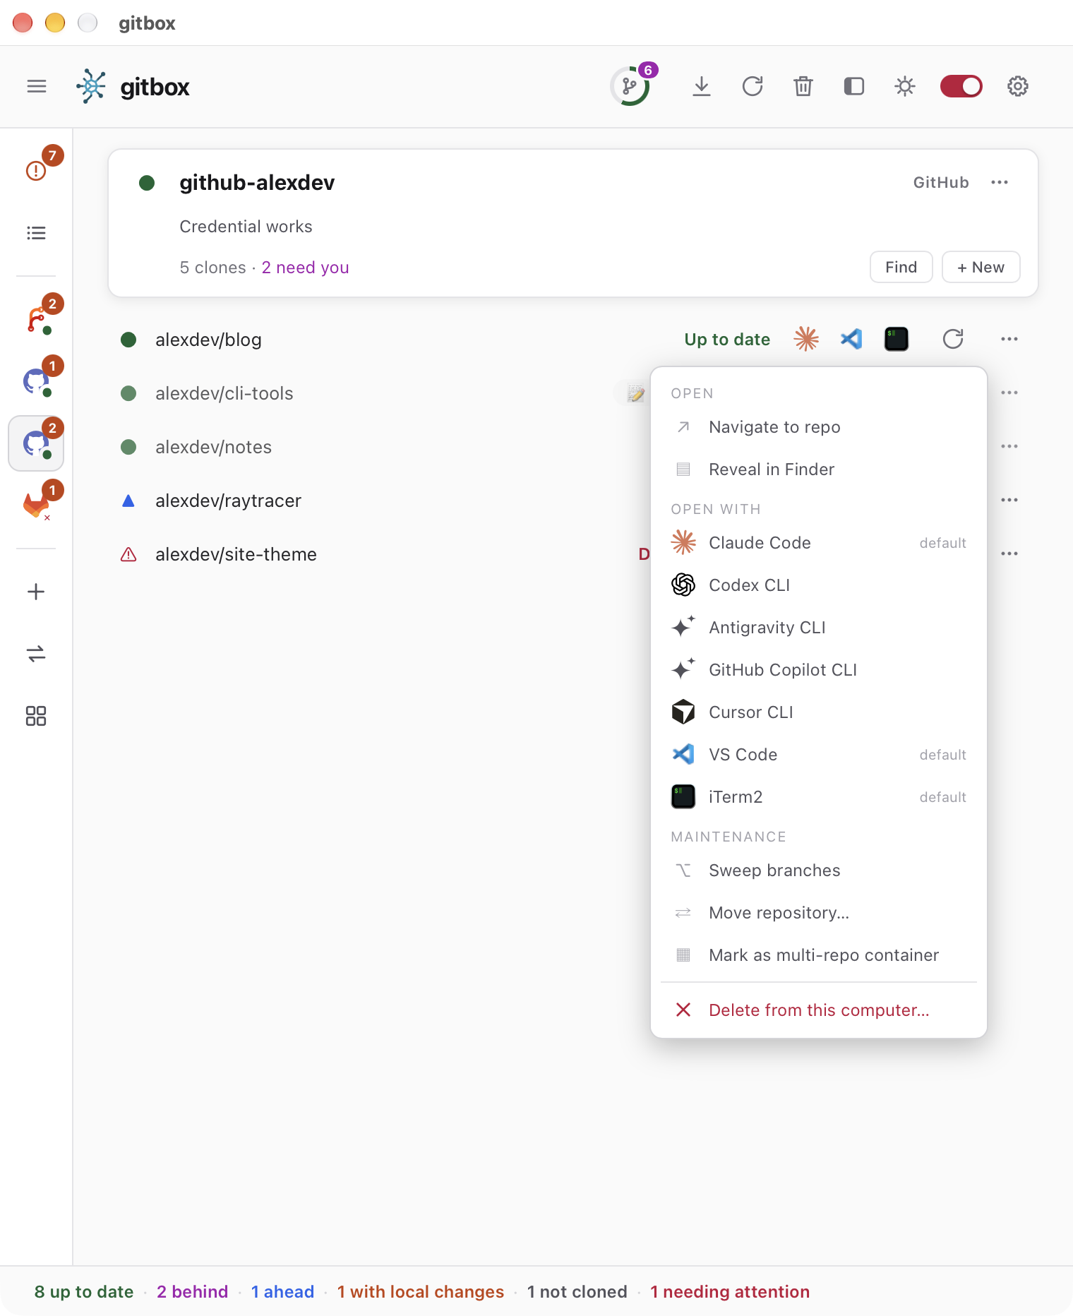
Task: Click the + New button
Action: (981, 267)
